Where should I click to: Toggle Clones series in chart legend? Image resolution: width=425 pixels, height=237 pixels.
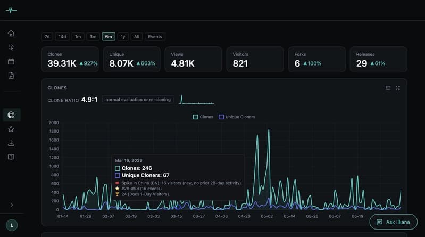[203, 117]
